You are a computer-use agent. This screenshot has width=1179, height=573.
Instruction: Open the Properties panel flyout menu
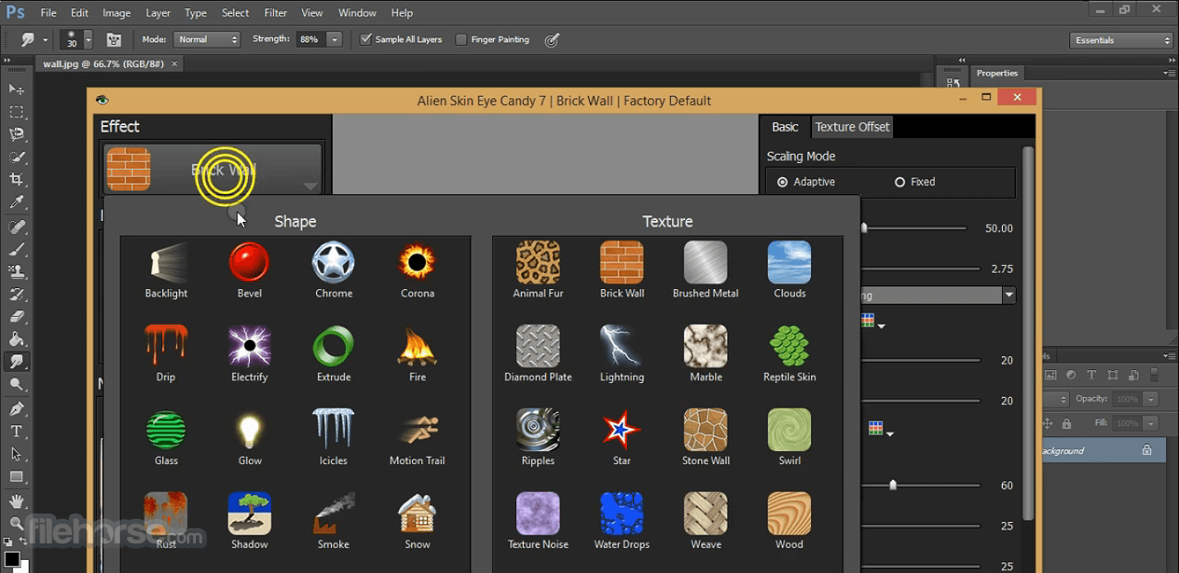click(1169, 73)
